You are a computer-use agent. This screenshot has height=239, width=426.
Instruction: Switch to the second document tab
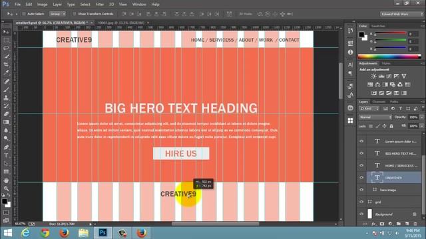coord(121,23)
